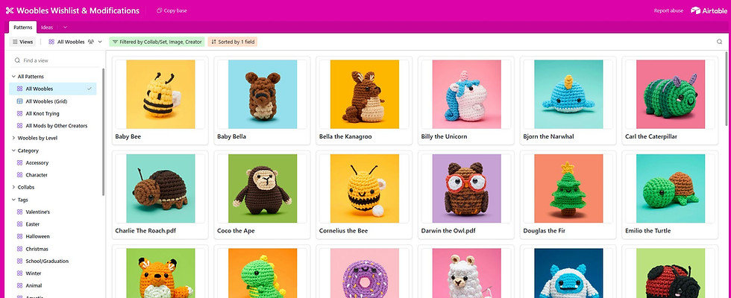731x298 pixels.
Task: Click gallery icon for All Mods by Other Creators
Action: [19, 126]
